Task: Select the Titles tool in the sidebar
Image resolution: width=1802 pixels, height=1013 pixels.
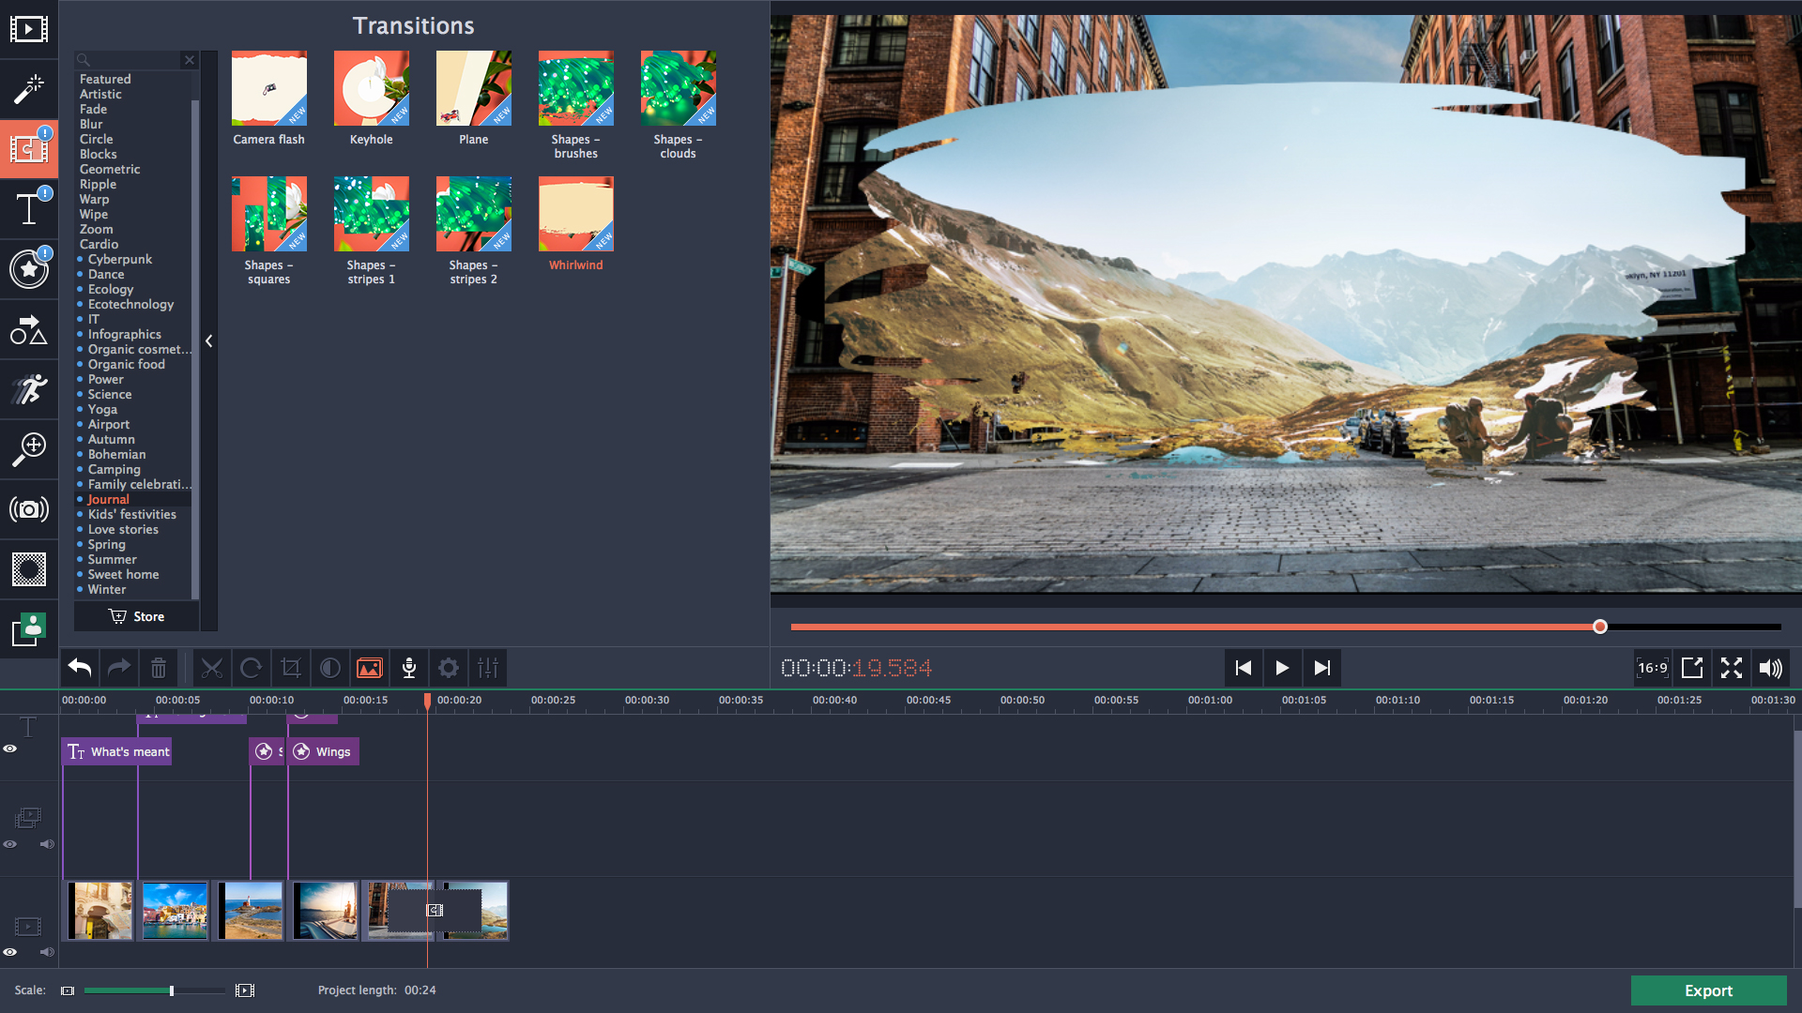Action: (29, 209)
